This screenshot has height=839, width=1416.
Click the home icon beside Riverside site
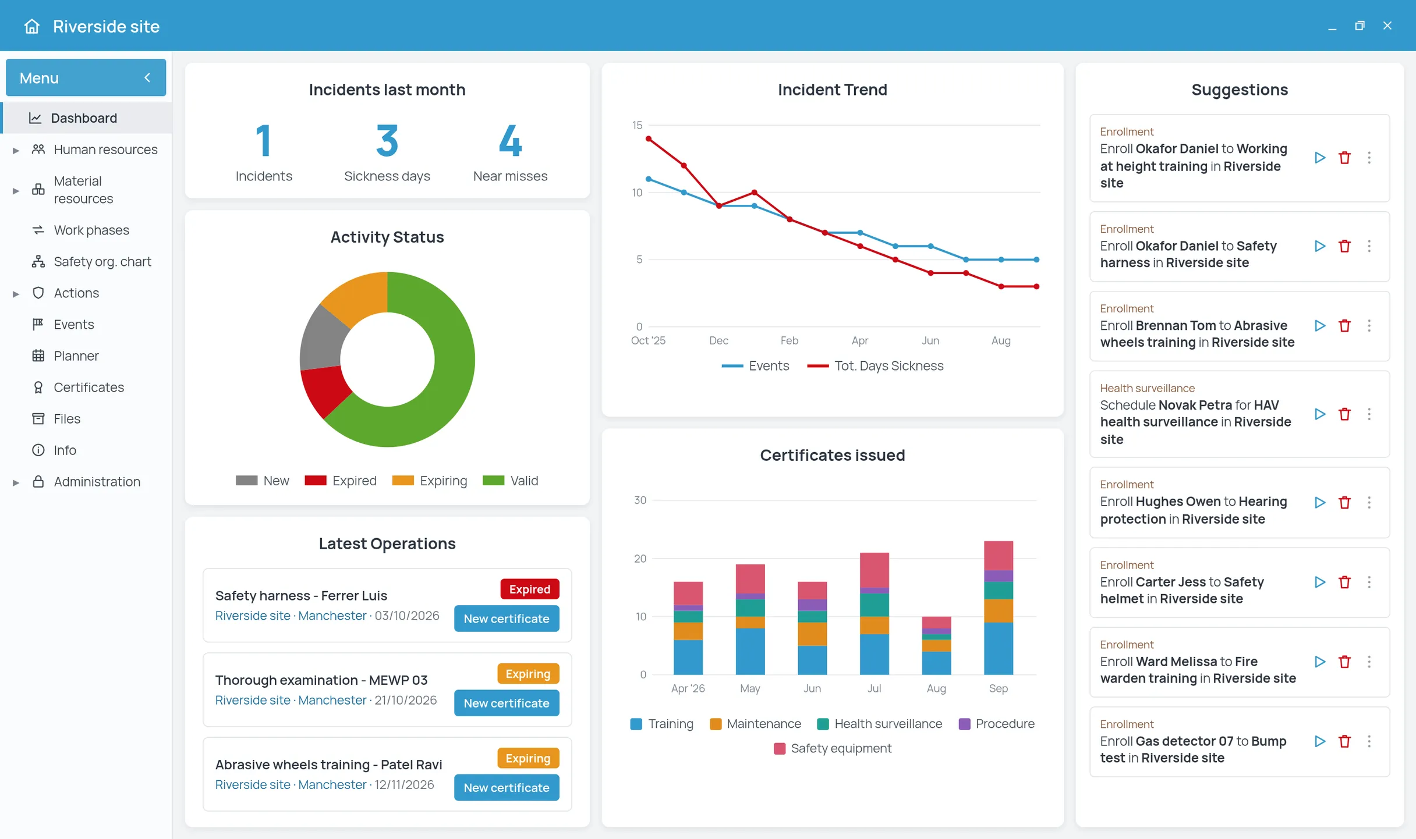click(32, 26)
